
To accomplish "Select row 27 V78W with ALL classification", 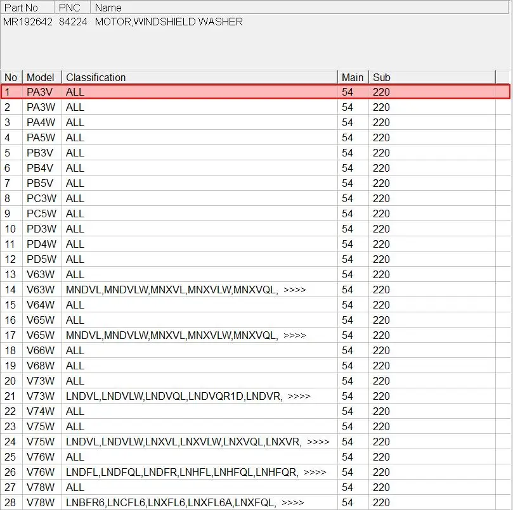I will tap(255, 487).
